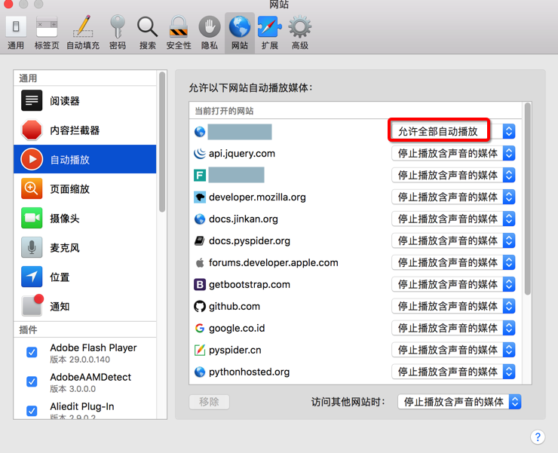558x453 pixels.
Task: Open the 通用 general preferences tab
Action: click(x=16, y=32)
